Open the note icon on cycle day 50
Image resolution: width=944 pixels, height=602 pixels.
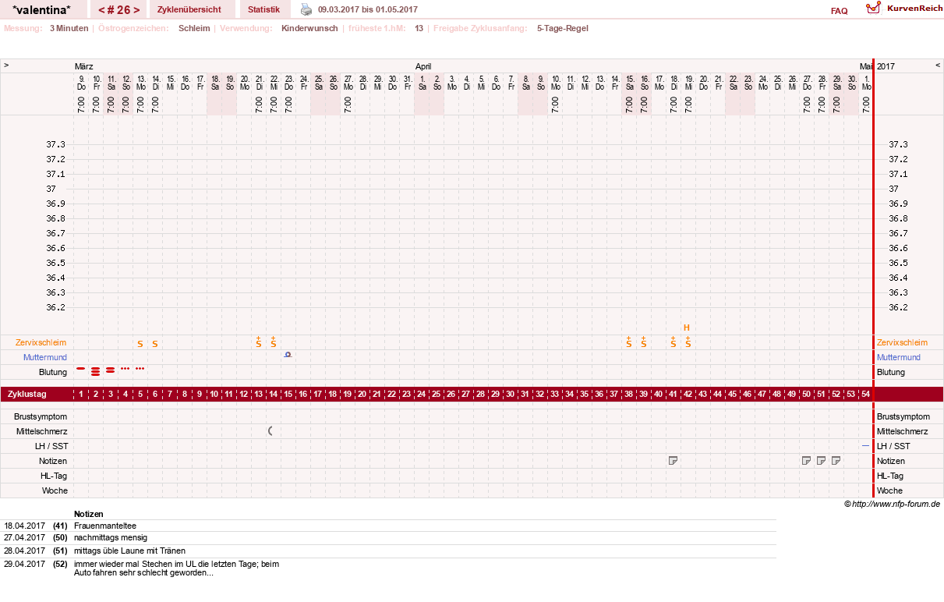click(806, 461)
